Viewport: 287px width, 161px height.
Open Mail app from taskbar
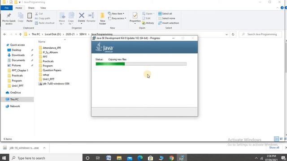click(130, 158)
